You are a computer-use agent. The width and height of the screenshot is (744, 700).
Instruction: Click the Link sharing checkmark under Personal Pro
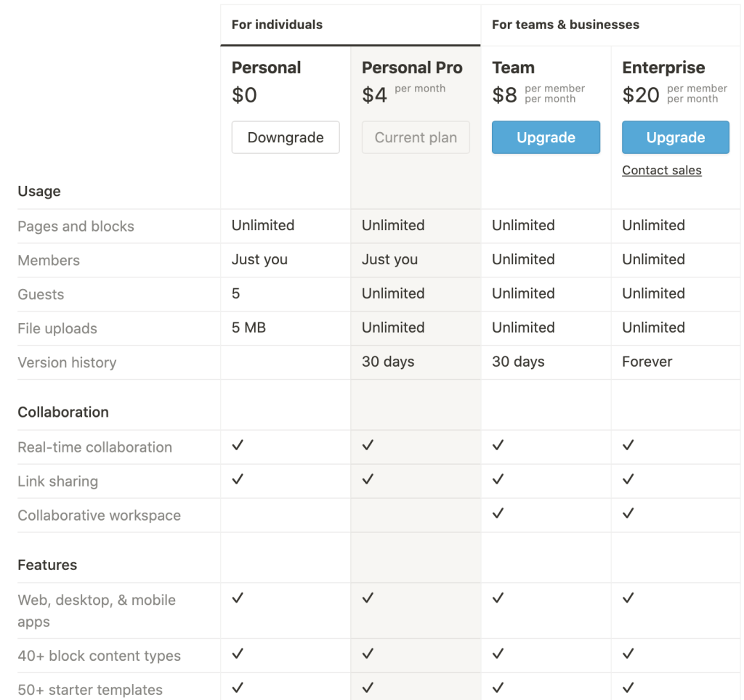pos(368,480)
